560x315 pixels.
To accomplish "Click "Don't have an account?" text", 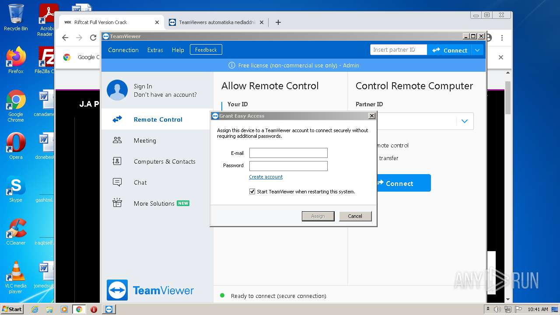I will 165,94.
